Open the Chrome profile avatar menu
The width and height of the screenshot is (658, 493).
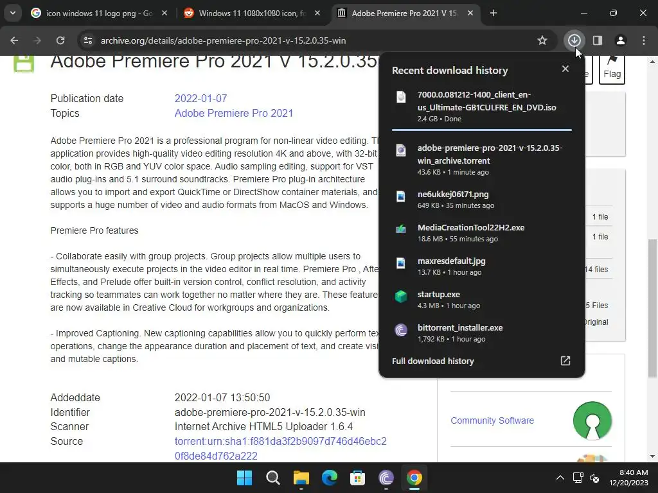tap(620, 40)
